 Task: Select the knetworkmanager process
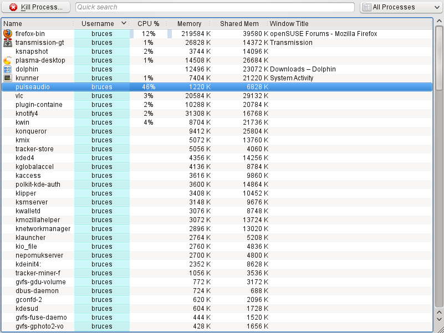click(x=43, y=229)
